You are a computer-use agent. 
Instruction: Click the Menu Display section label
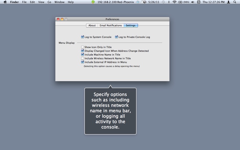(x=67, y=43)
